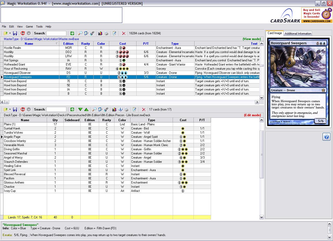Click the master notepad edit icon
The image size is (333, 241).
point(114,33)
